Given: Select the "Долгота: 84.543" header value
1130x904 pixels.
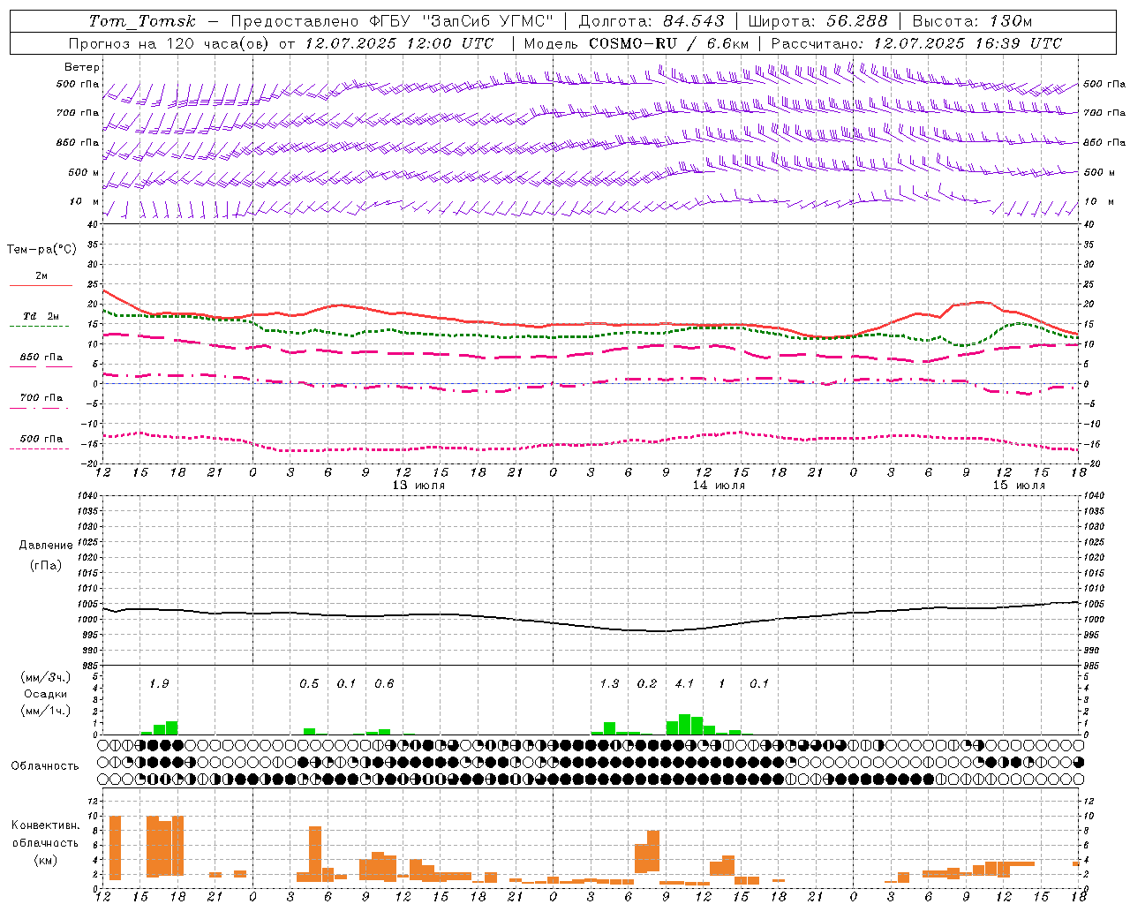Looking at the screenshot, I should pyautogui.click(x=652, y=21).
